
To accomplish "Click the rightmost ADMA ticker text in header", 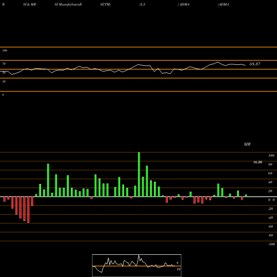I will [223, 4].
